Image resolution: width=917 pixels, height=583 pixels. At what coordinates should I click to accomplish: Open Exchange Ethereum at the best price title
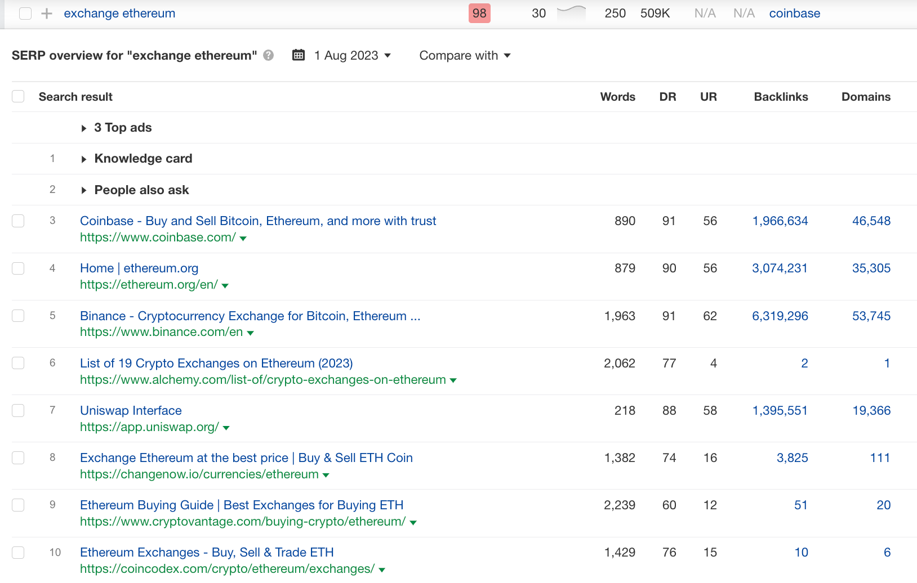click(x=246, y=458)
